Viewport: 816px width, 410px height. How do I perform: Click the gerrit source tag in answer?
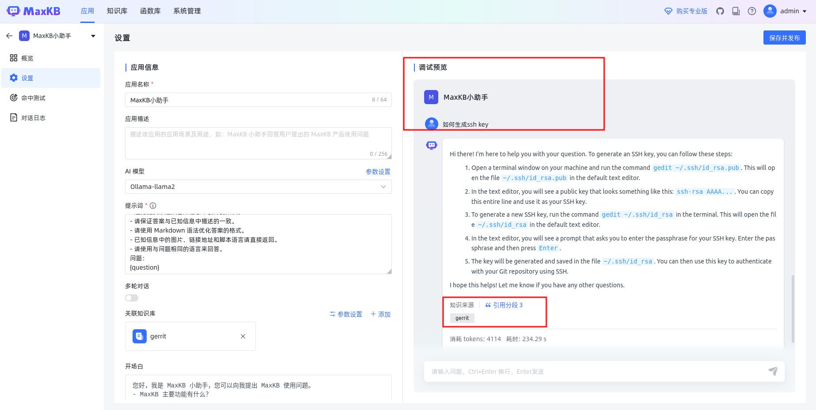[462, 318]
